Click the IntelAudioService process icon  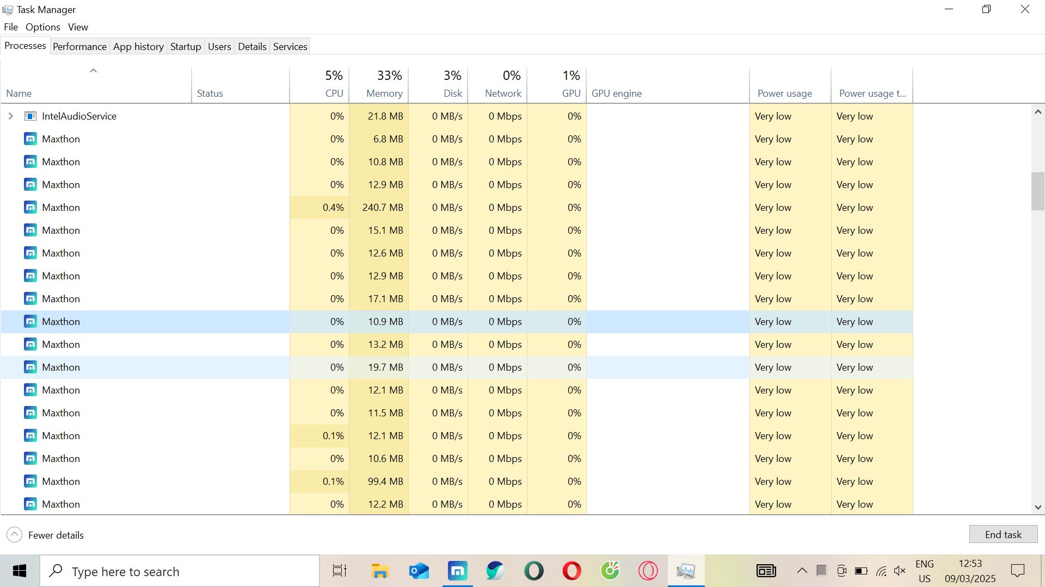point(30,116)
